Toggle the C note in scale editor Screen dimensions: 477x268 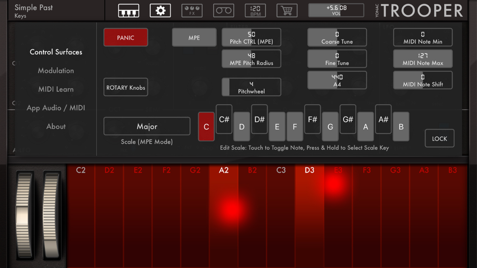[206, 126]
